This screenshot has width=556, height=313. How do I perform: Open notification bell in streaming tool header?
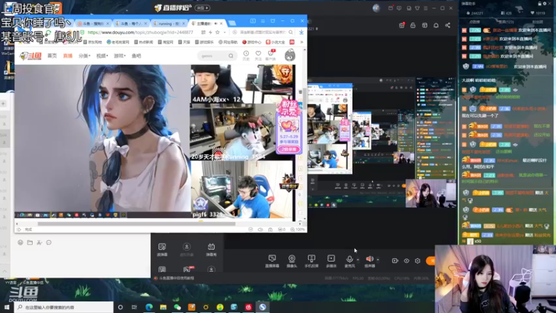click(x=436, y=25)
